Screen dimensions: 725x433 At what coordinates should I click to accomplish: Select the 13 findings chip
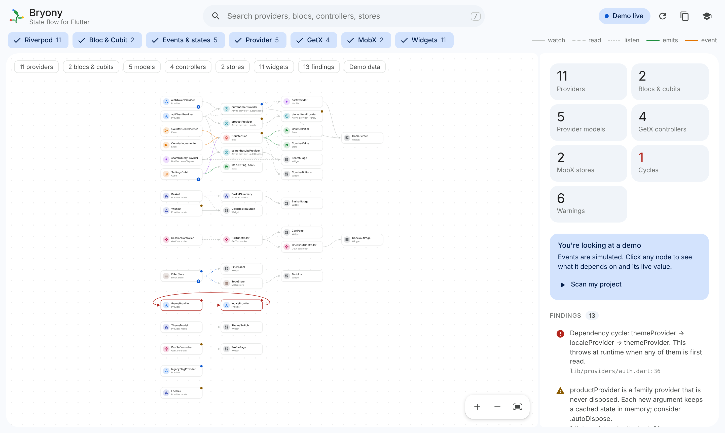pyautogui.click(x=319, y=67)
